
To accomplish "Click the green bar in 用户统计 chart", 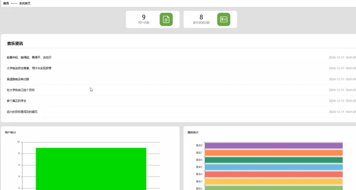I will [91, 169].
